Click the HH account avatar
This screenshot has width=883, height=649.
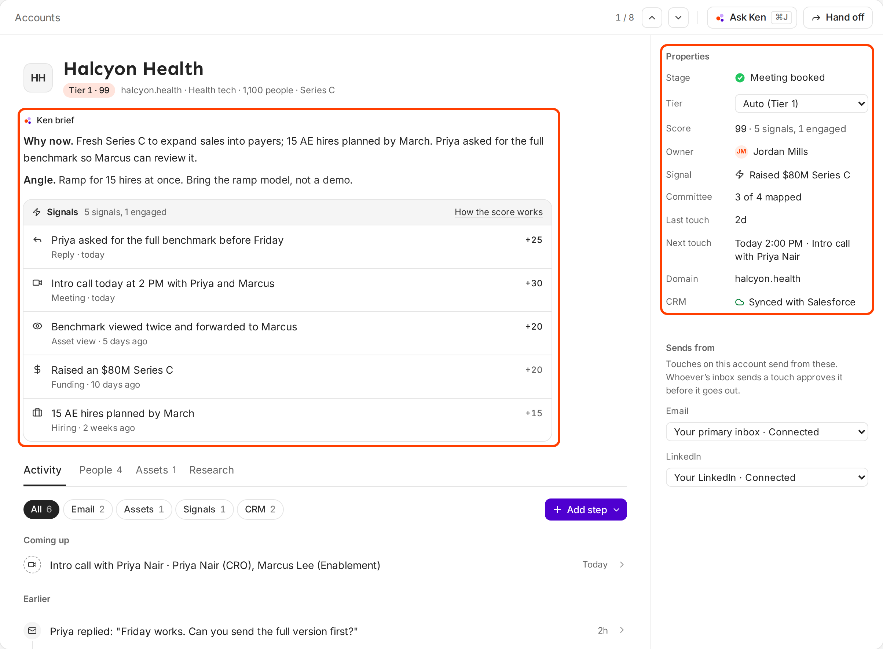38,78
